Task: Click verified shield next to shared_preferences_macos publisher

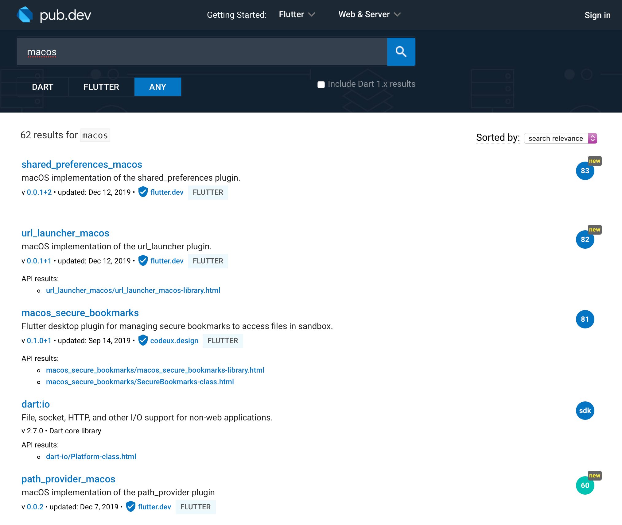Action: pyautogui.click(x=143, y=192)
